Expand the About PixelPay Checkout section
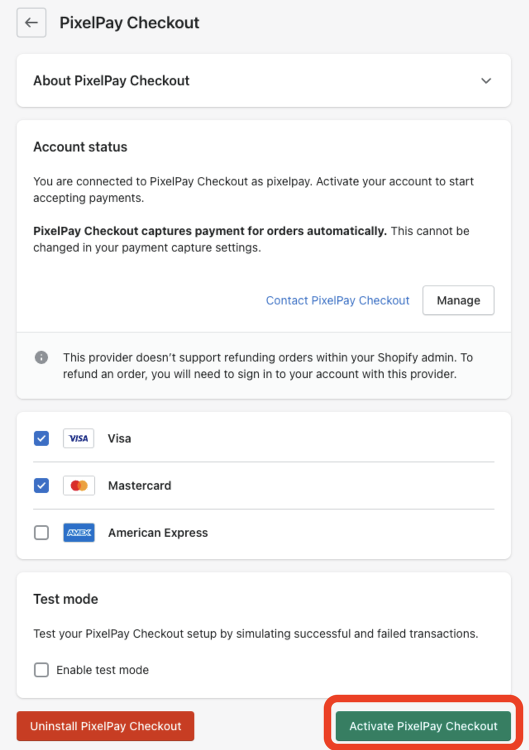 tap(486, 80)
